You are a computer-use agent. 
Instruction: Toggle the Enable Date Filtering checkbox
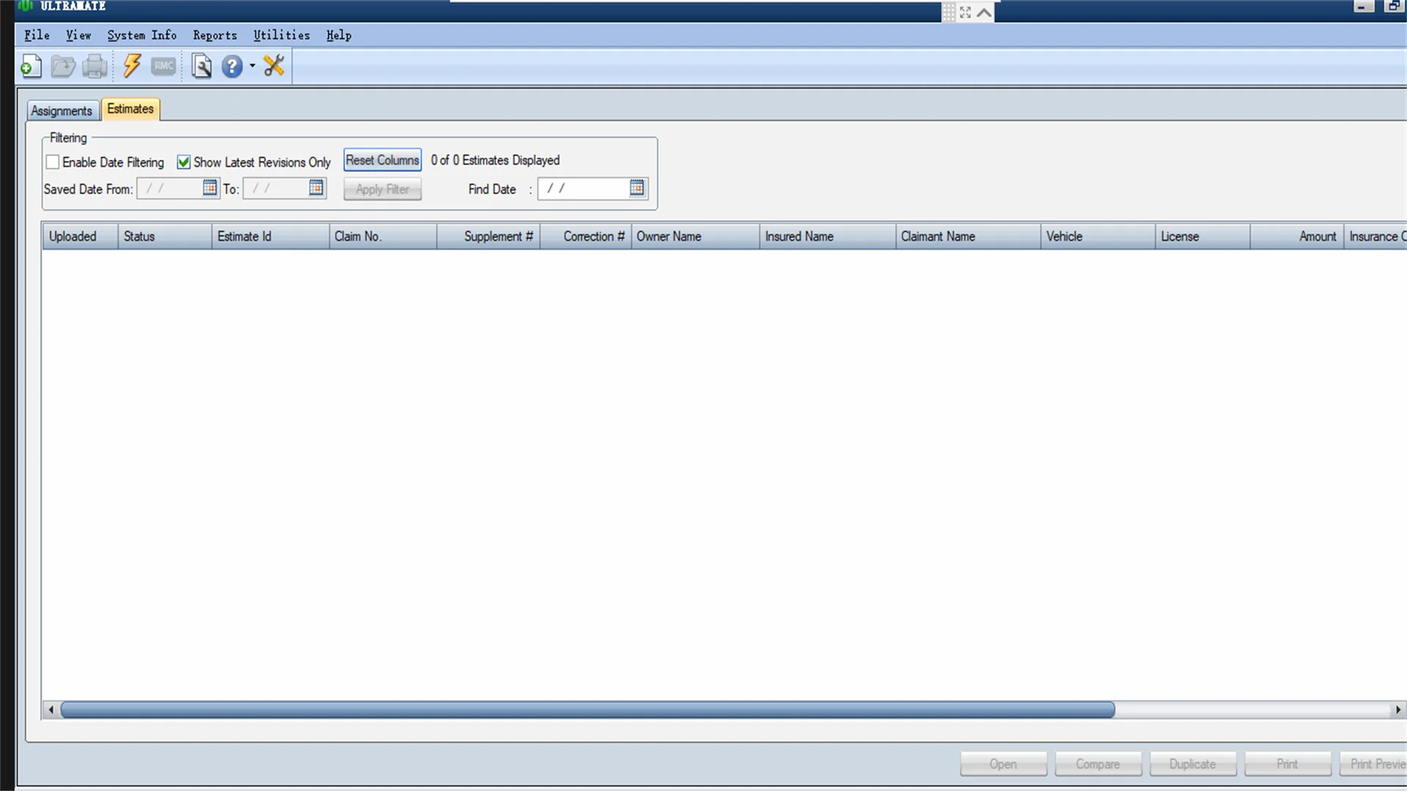coord(52,161)
